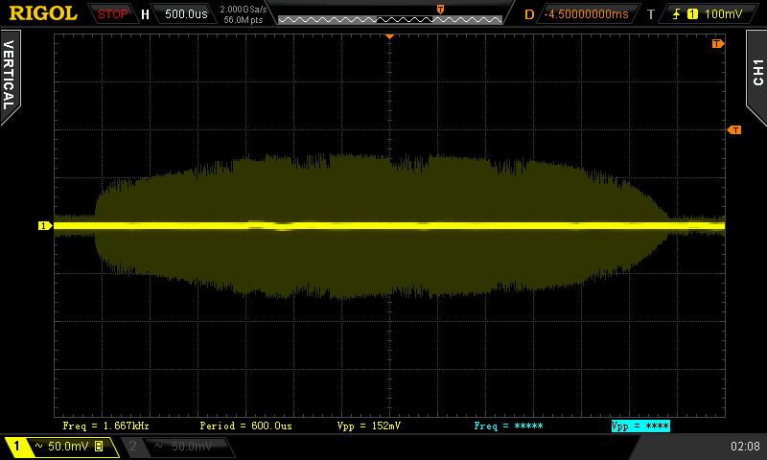
Task: Click the red STOP run status indicator
Action: point(113,14)
